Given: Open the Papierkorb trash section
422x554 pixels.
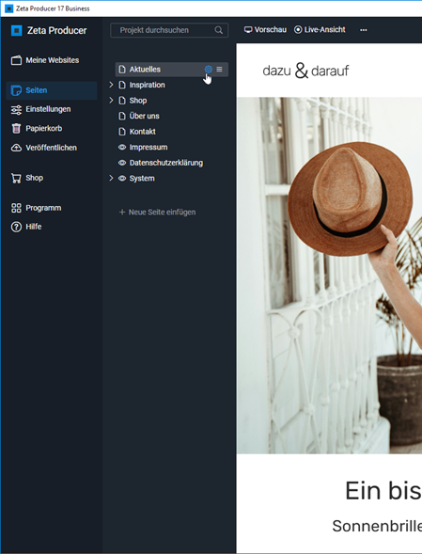Looking at the screenshot, I should click(x=37, y=128).
